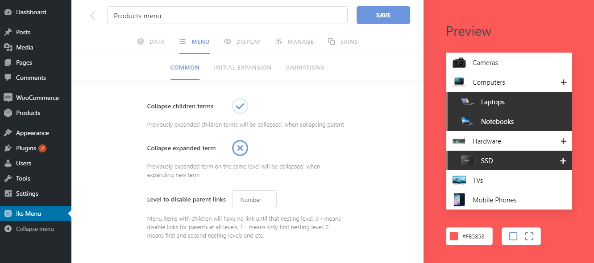This screenshot has height=263, width=594.
Task: Switch to the Display tab
Action: coord(242,41)
